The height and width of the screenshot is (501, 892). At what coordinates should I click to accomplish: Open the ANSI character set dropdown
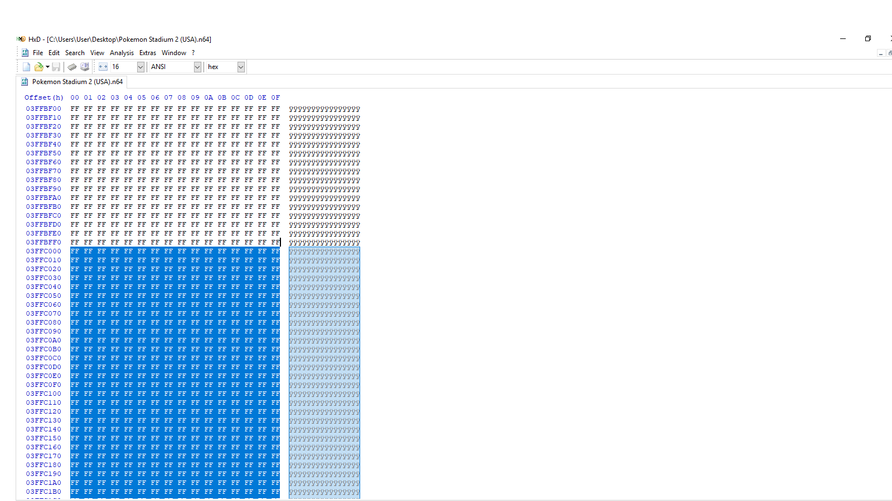(x=197, y=67)
